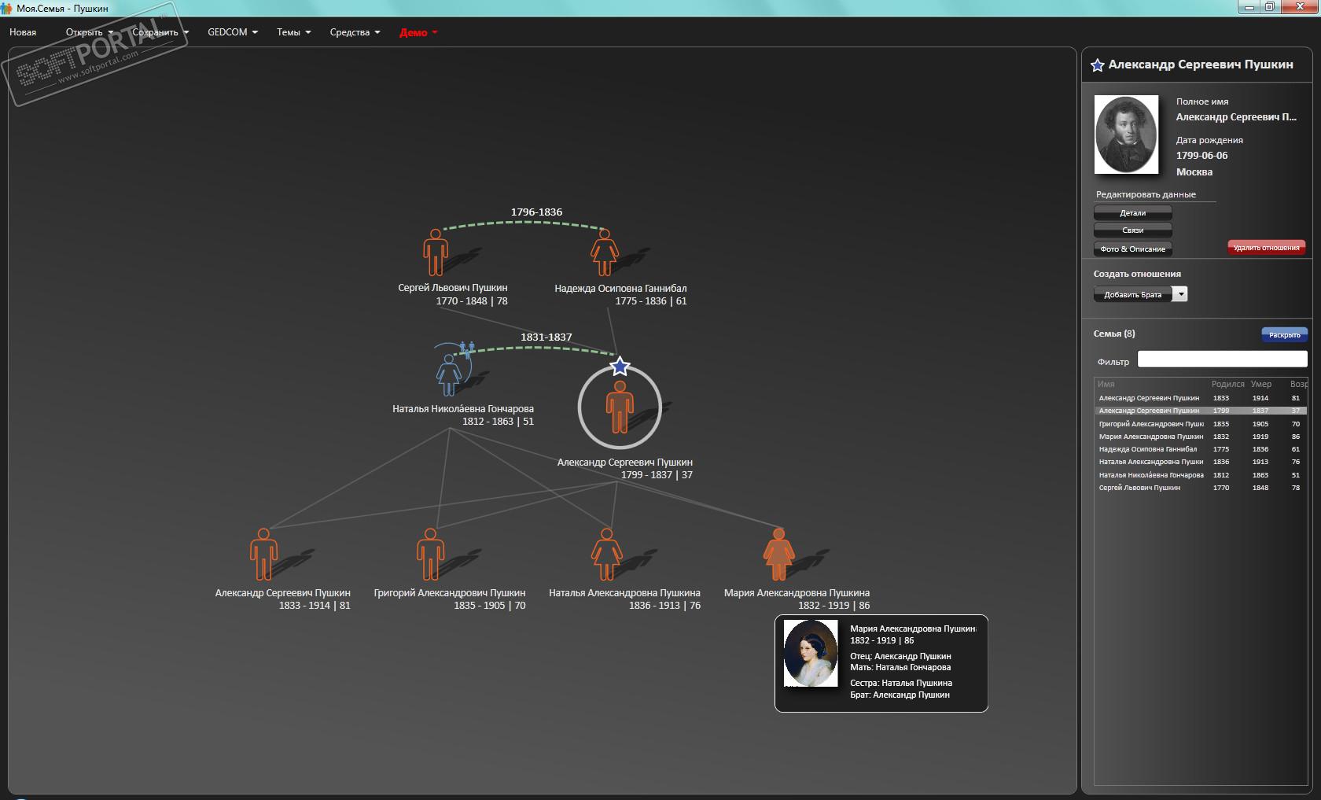Click Pushkin's portrait photo in the side panel

tap(1126, 135)
